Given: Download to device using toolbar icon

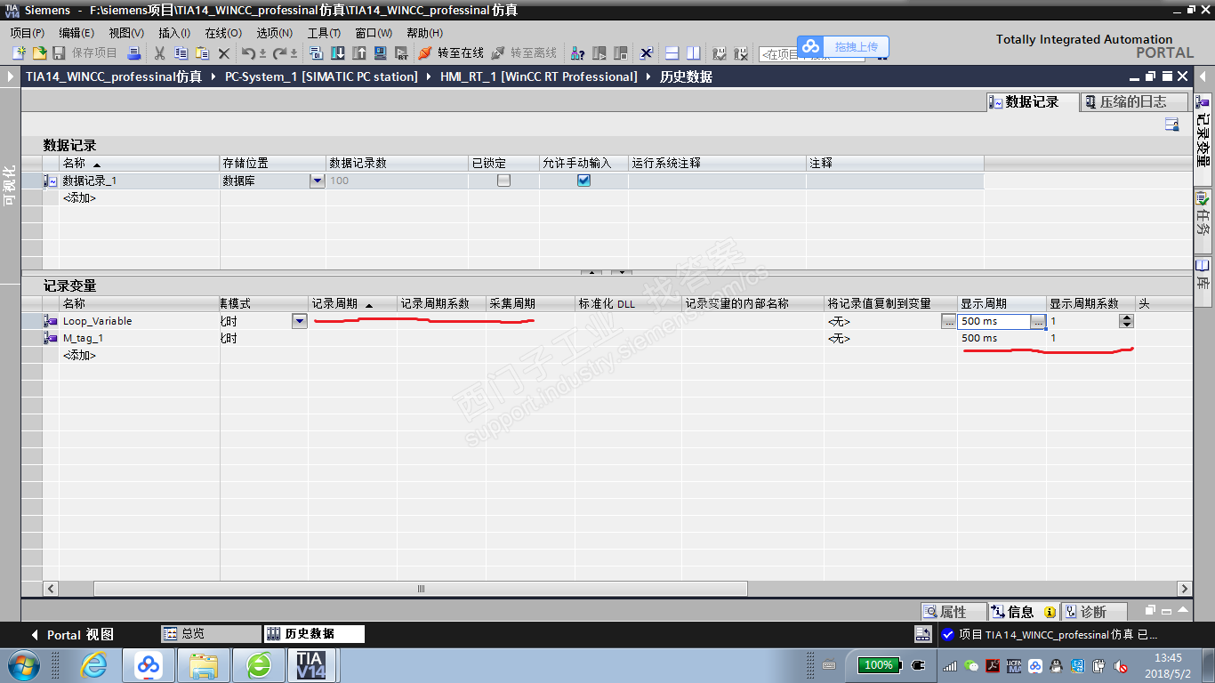Looking at the screenshot, I should click(x=338, y=53).
